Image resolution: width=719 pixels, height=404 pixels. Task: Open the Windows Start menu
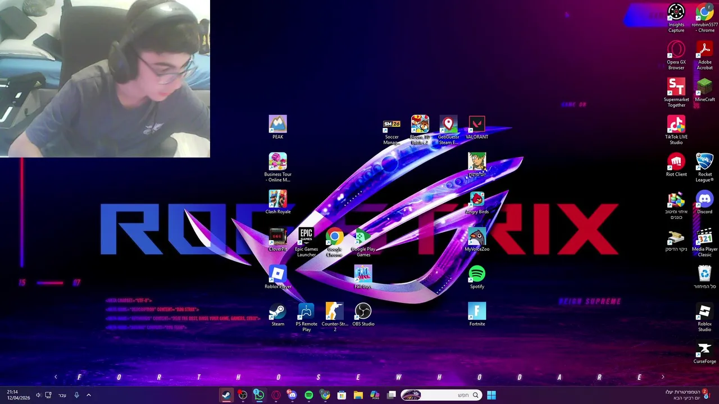coord(492,395)
